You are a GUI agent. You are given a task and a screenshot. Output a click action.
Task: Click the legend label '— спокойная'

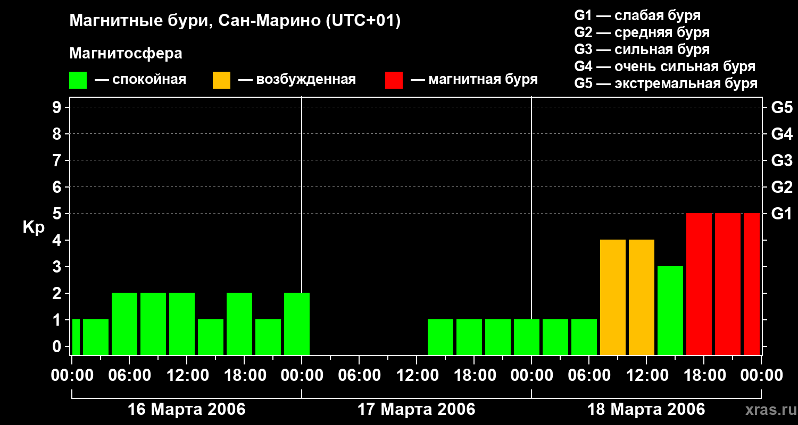[140, 80]
